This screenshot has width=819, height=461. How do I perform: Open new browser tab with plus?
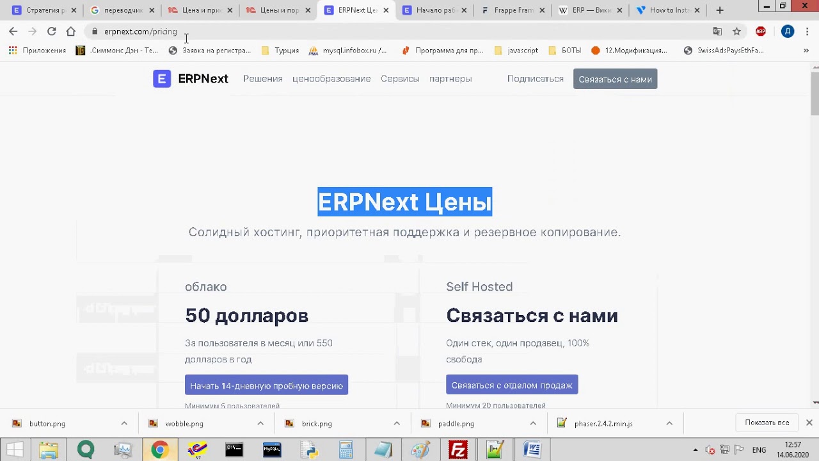pyautogui.click(x=720, y=10)
